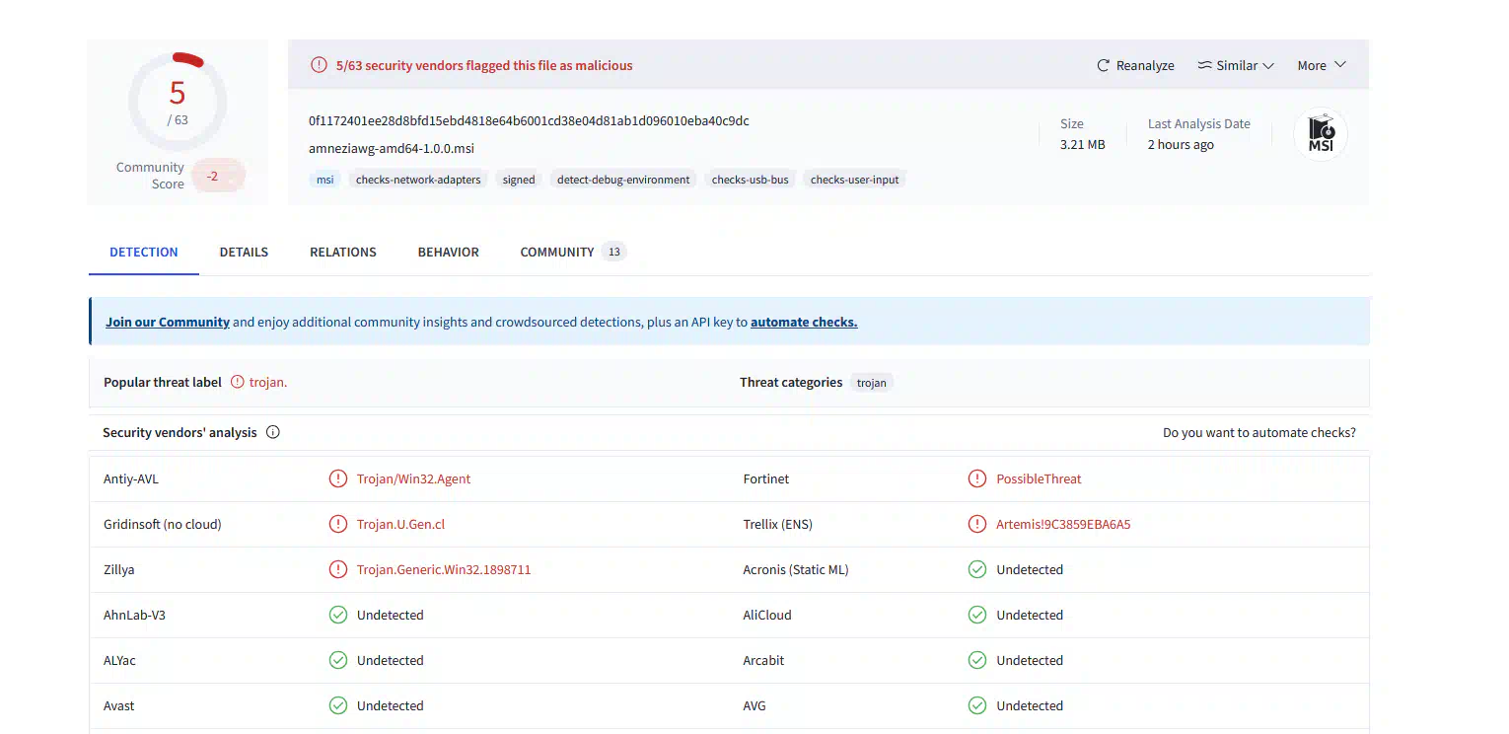Click the red alert icon for Trojan.Generic.Win32.1898711
This screenshot has height=734, width=1509.
point(338,569)
